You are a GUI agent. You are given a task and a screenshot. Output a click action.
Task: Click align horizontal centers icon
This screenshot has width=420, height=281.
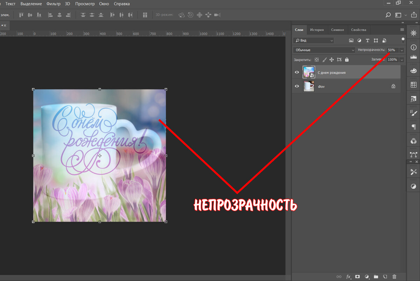(59, 15)
